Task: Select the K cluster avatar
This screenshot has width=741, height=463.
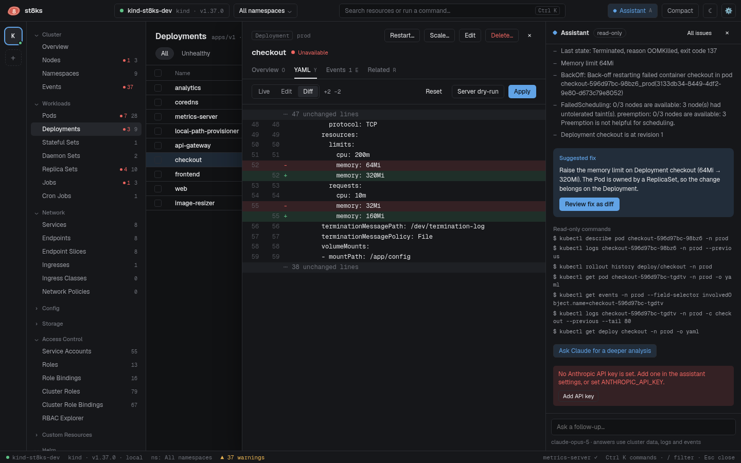Action: tap(13, 36)
